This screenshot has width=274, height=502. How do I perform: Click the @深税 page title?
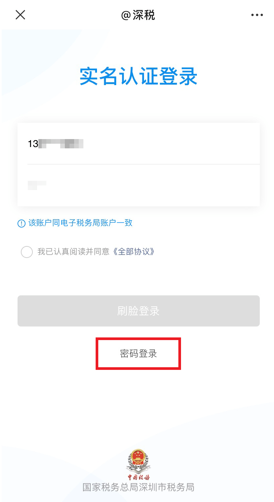click(x=138, y=15)
